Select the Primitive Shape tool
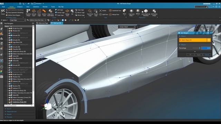The height and width of the screenshot is (124, 221). [x=28, y=12]
